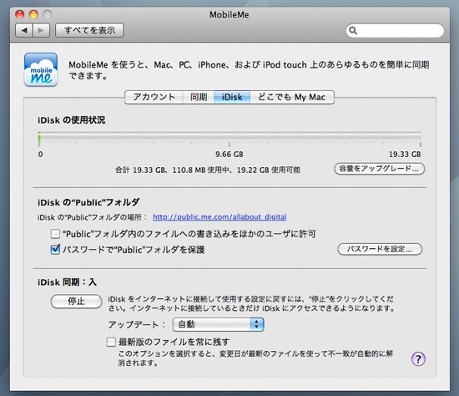The height and width of the screenshot is (396, 459).
Task: Select the iDisk tab
Action: pos(232,97)
